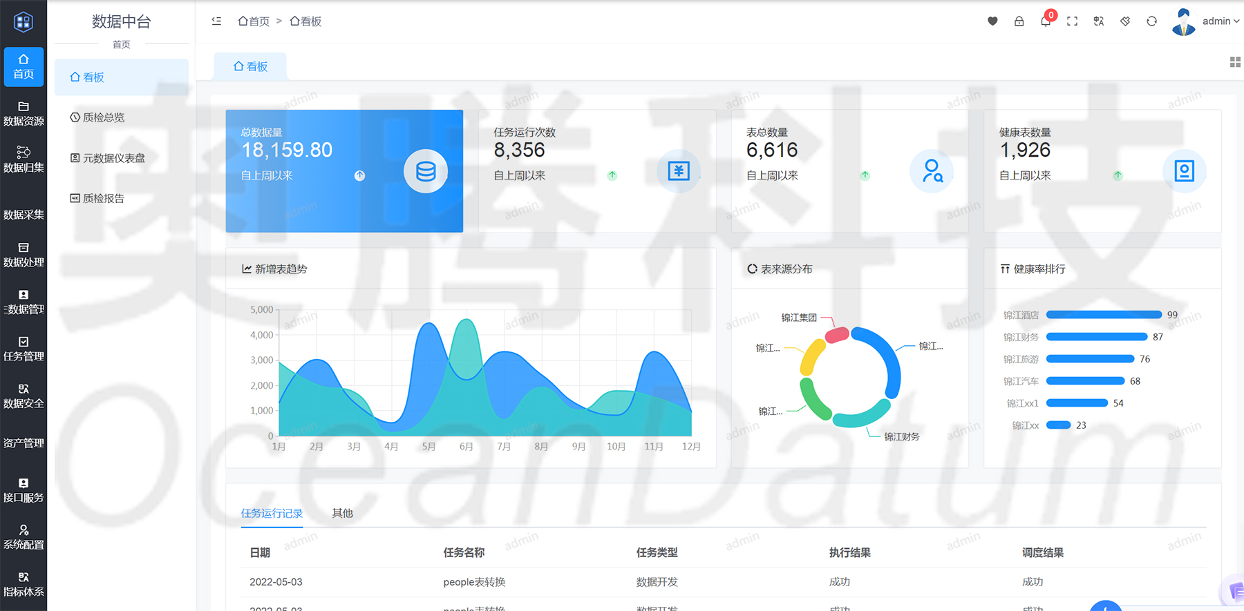1244x611 pixels.
Task: Open the 数据安全 section
Action: (23, 396)
